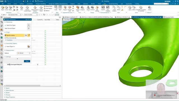
Task: Open the Product Grid tool
Action: (x=70, y=8)
